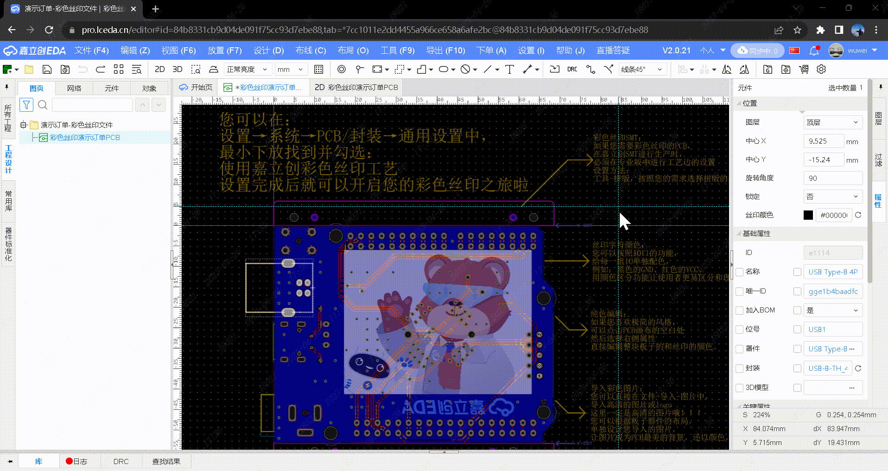Check the 名称 left checkbox

[740, 272]
